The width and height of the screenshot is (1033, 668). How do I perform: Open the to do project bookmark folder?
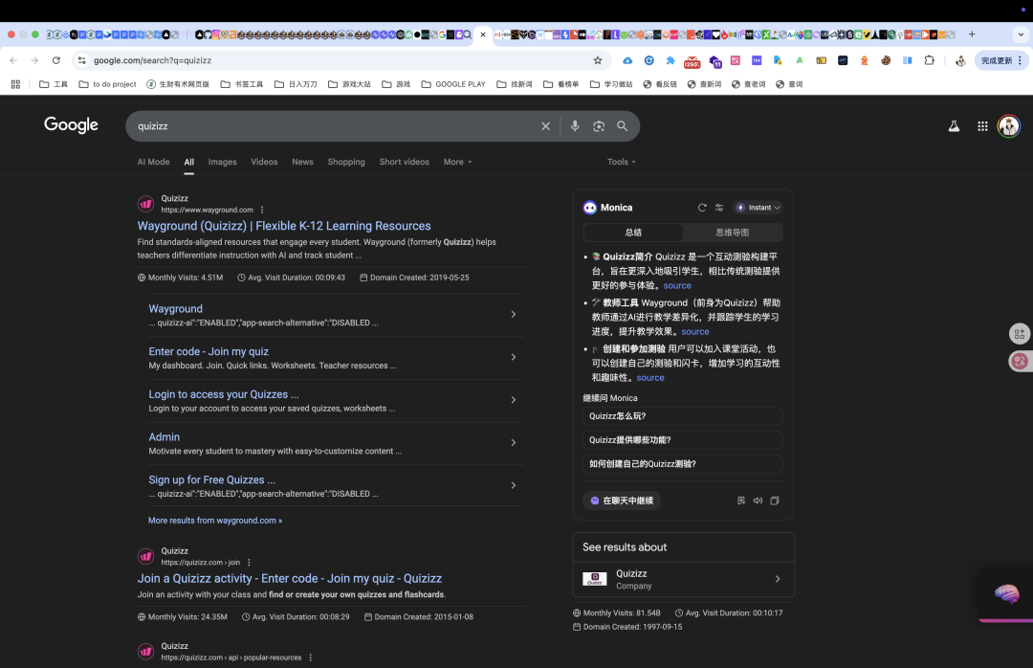(x=107, y=84)
